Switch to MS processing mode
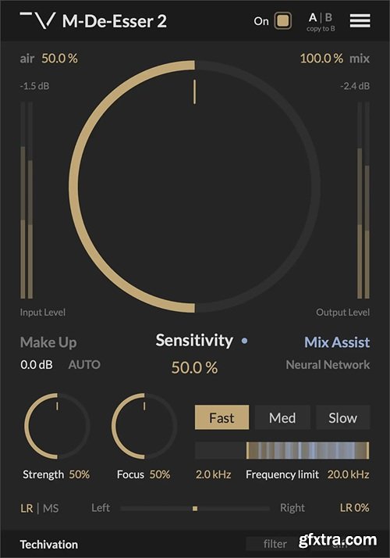The image size is (390, 558). click(x=51, y=508)
